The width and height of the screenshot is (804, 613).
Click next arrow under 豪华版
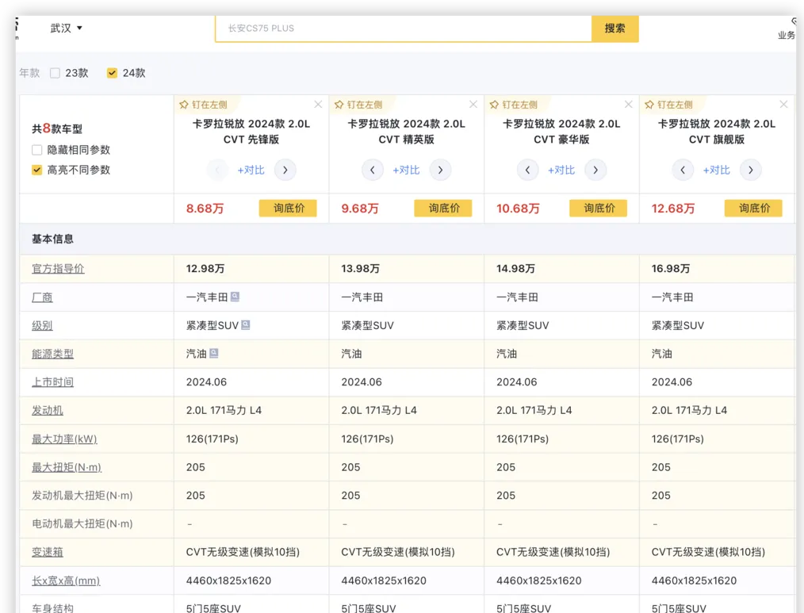point(595,170)
